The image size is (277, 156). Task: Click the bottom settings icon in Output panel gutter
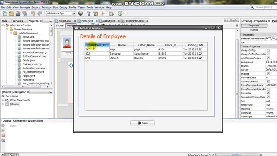click(3, 140)
